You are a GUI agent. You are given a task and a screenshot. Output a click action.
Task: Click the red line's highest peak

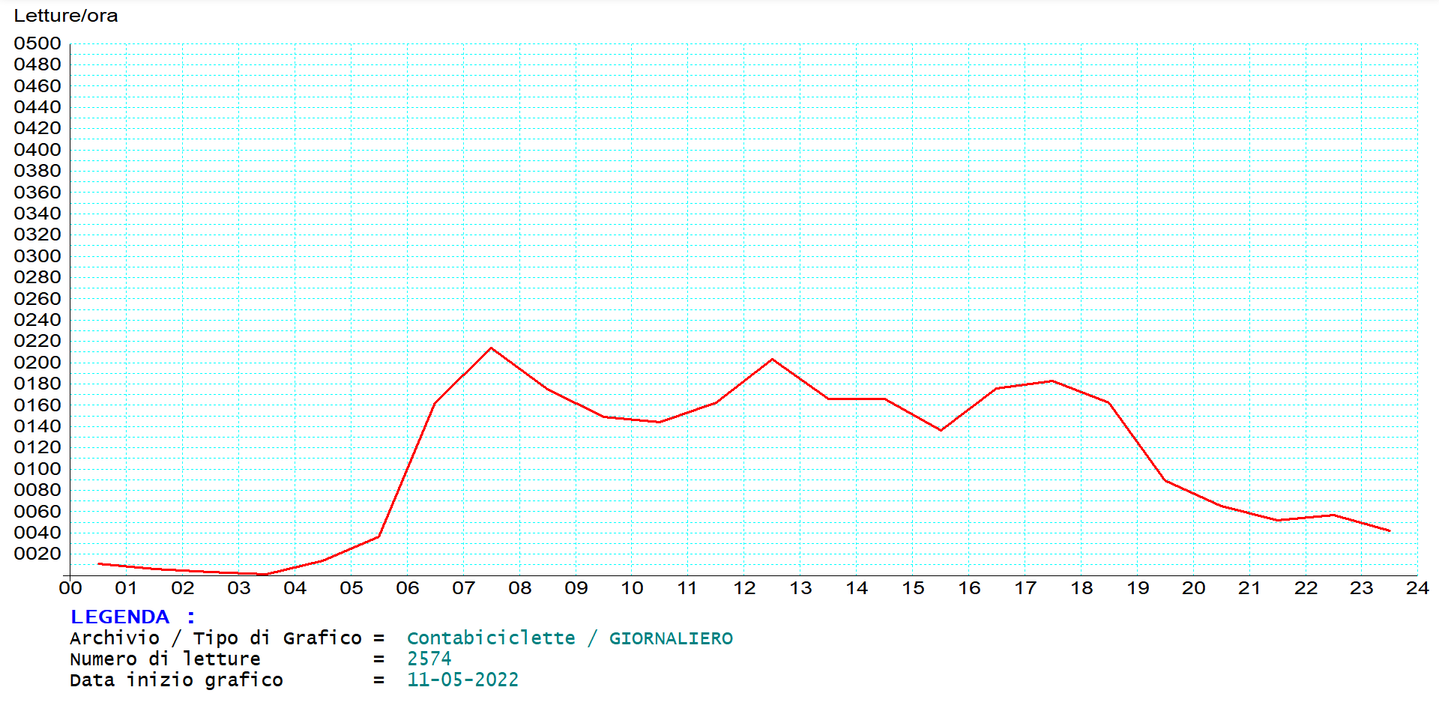click(x=492, y=348)
